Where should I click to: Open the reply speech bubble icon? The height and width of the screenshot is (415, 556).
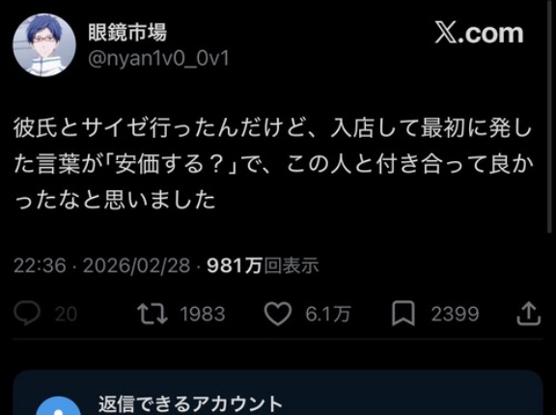(27, 313)
